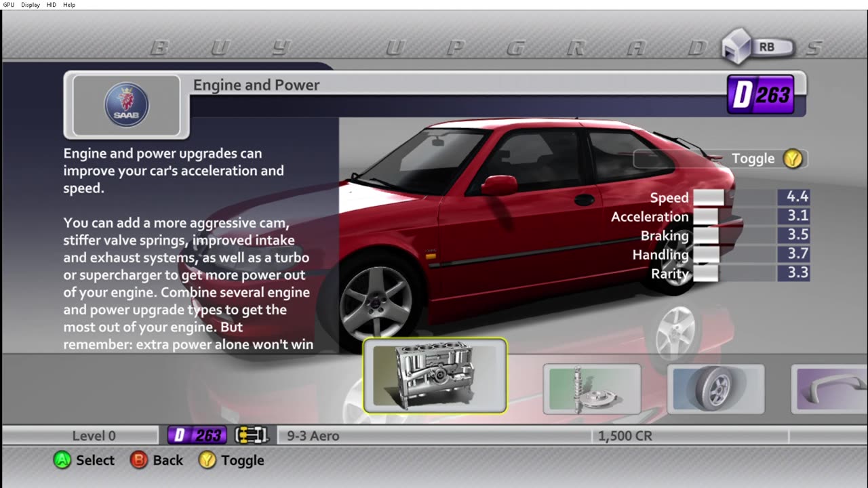
Task: Click the Speed value 4.4
Action: [x=794, y=197]
